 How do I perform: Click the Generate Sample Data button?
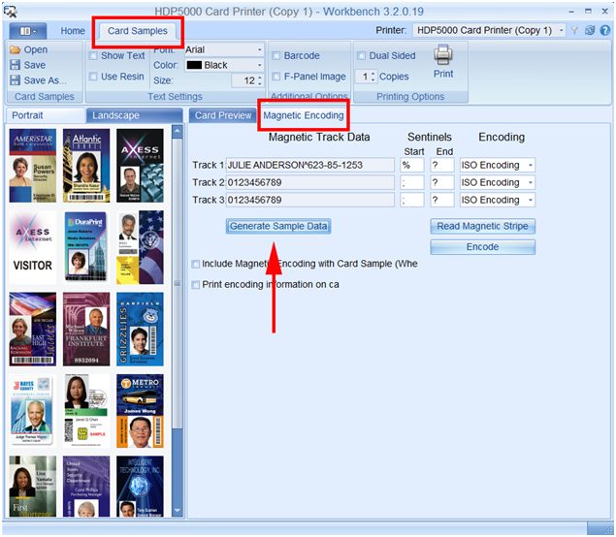[x=278, y=226]
